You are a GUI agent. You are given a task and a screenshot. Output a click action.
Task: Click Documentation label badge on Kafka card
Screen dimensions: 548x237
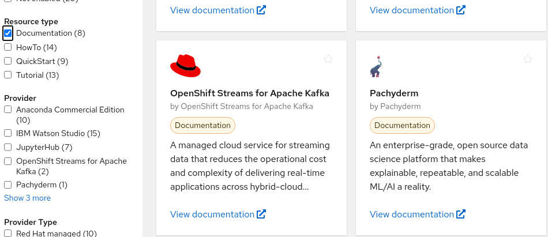[x=202, y=125]
